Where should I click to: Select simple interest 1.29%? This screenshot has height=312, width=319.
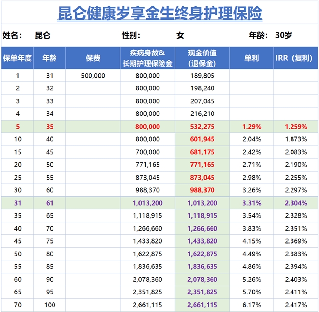(252, 127)
